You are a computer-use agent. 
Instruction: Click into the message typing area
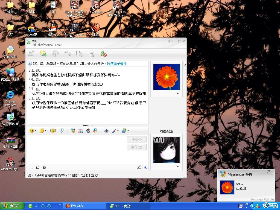point(77,150)
